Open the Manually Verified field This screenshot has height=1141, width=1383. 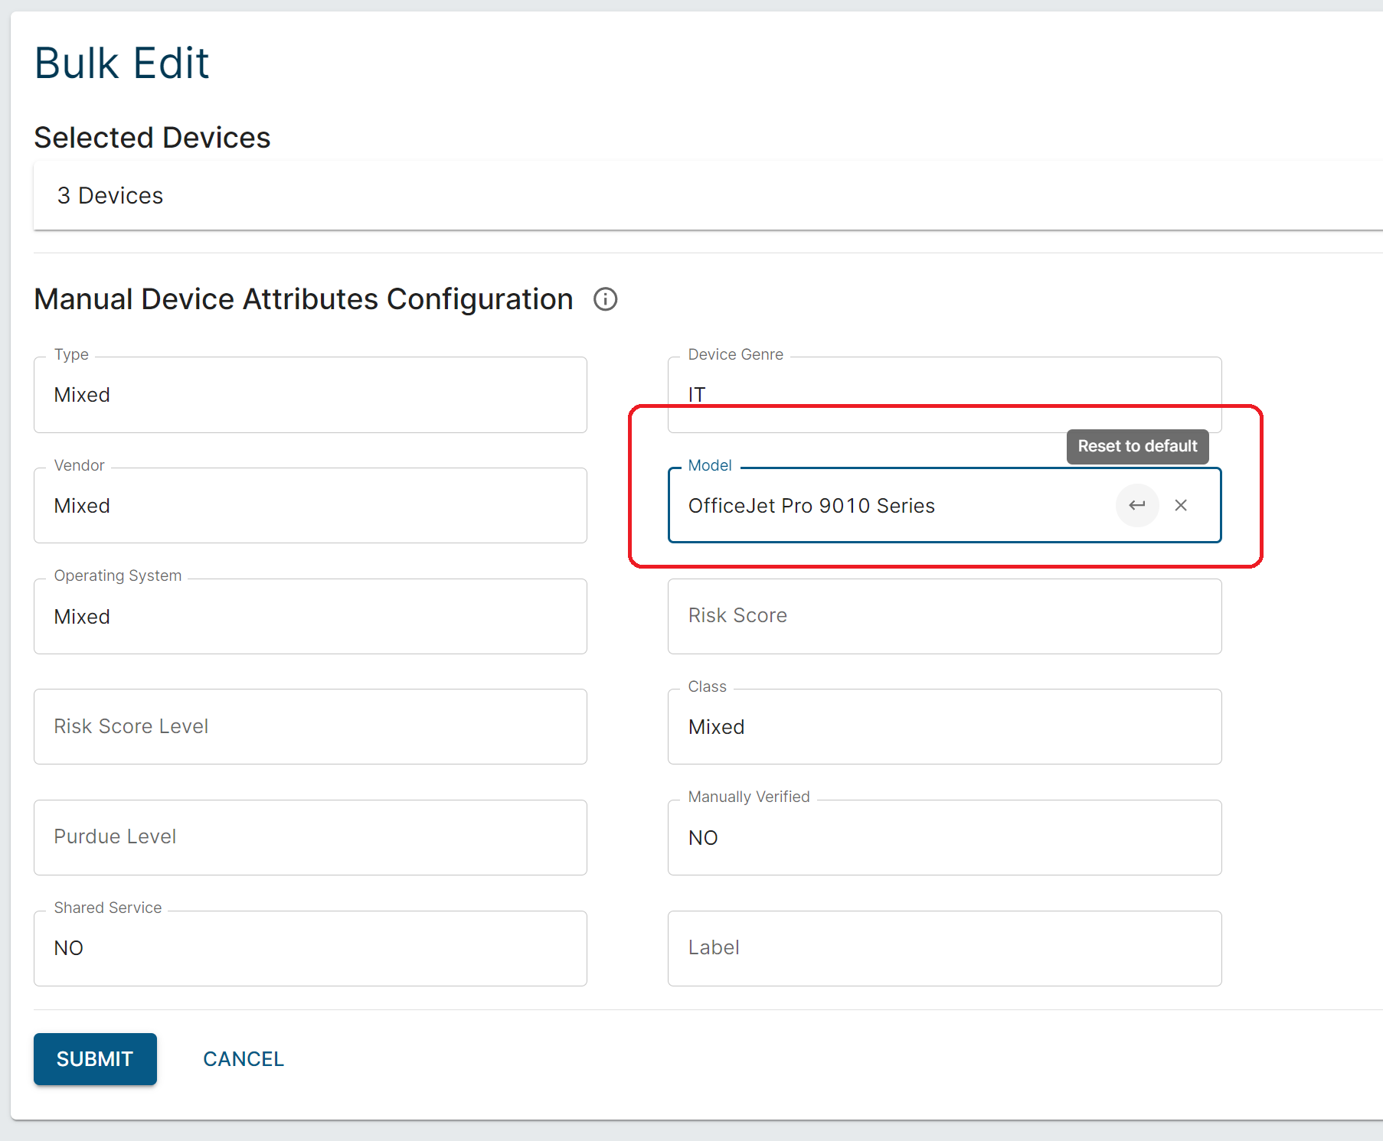943,838
